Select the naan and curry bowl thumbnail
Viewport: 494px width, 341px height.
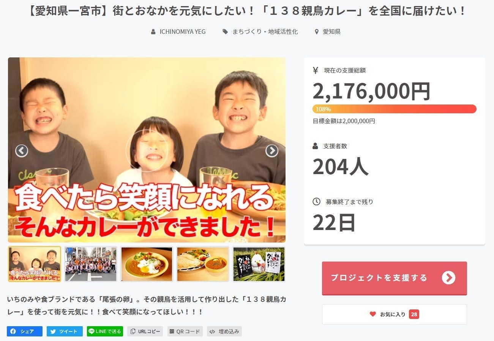(x=203, y=264)
